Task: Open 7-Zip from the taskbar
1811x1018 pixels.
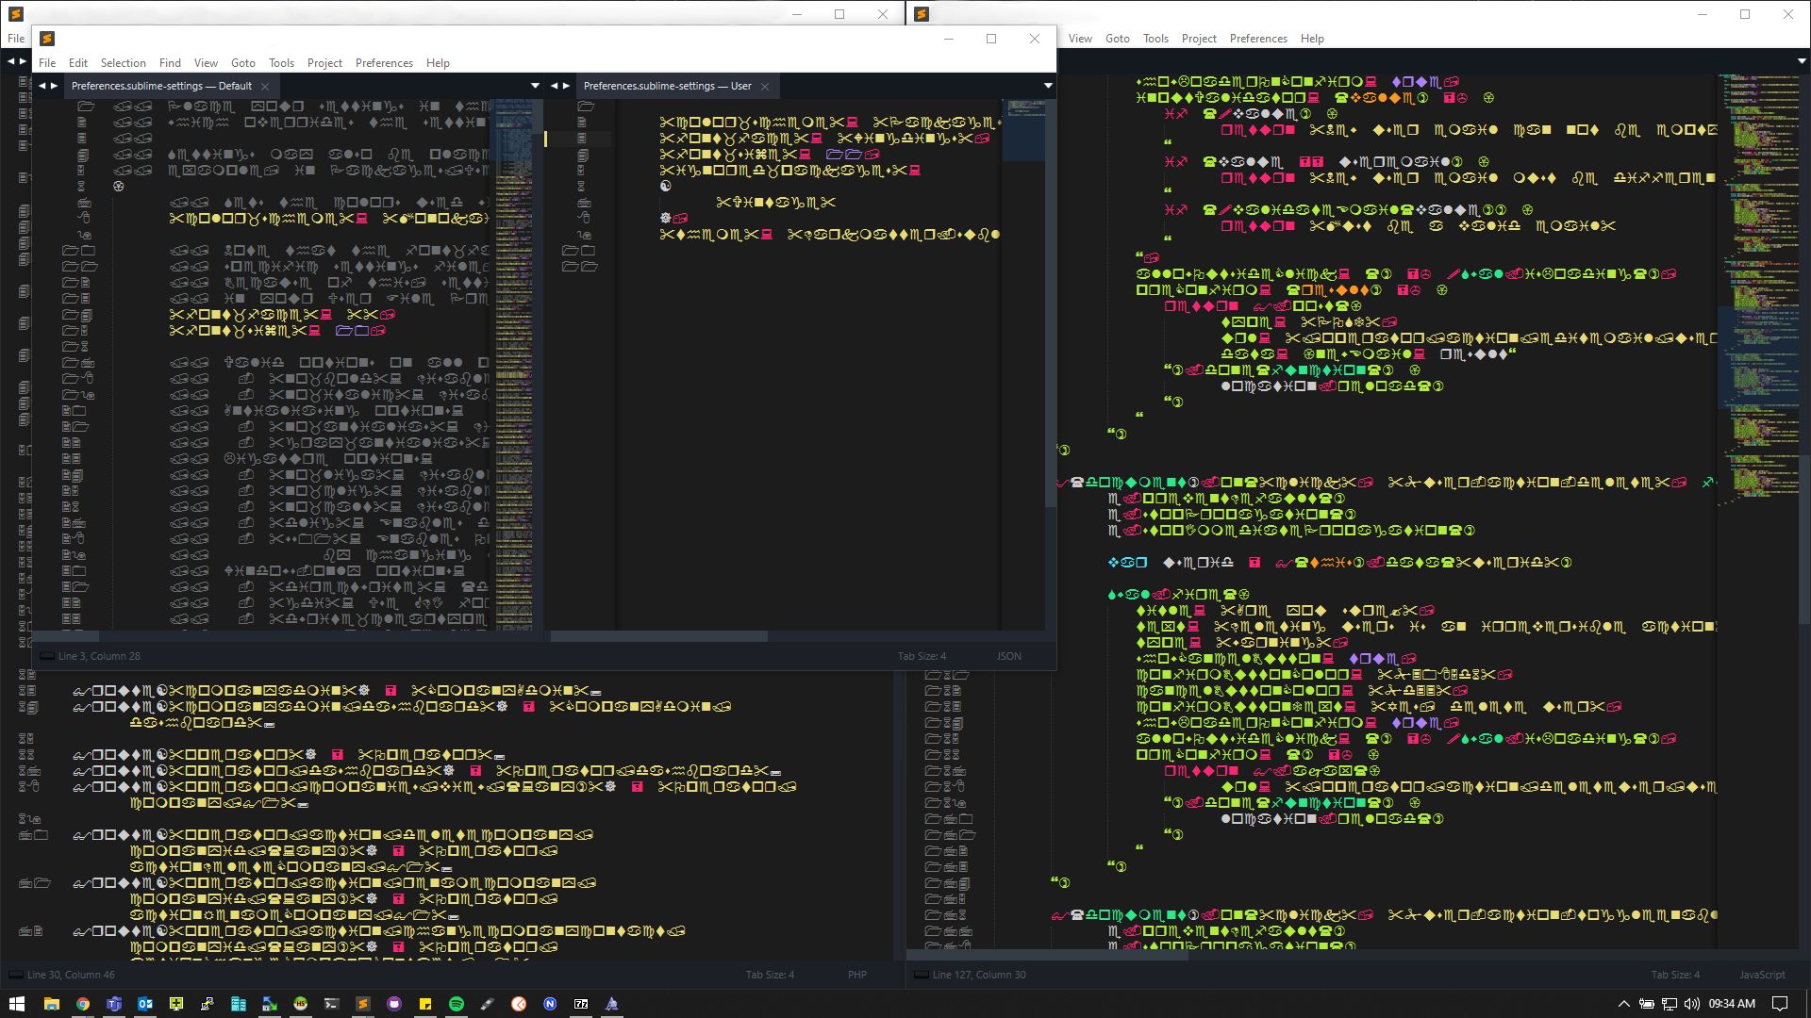Action: [581, 1004]
